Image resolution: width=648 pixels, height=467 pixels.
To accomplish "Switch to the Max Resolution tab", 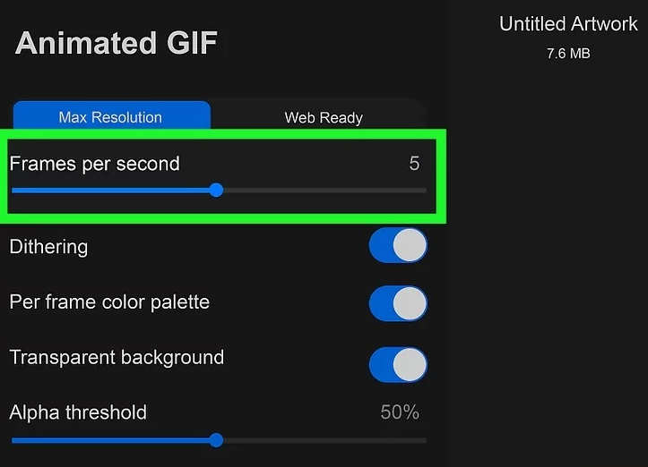I will 110,117.
